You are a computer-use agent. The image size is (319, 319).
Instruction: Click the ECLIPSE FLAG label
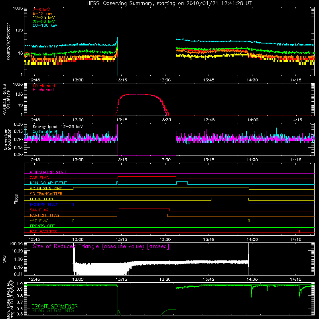pos(43,205)
